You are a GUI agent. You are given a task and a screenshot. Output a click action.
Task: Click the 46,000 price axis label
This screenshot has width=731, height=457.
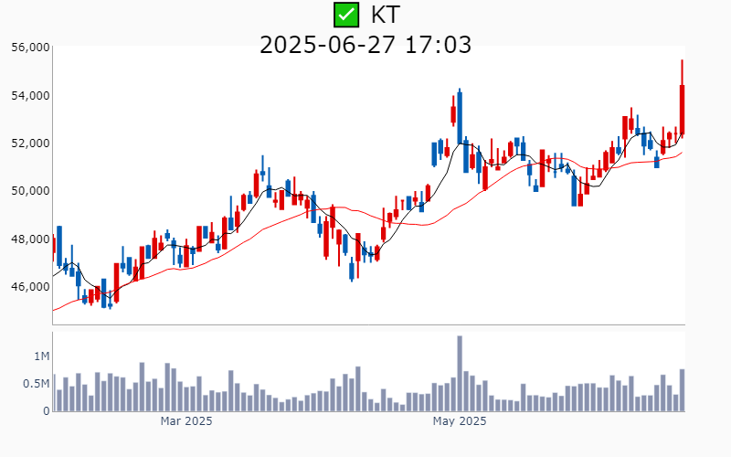tap(31, 286)
